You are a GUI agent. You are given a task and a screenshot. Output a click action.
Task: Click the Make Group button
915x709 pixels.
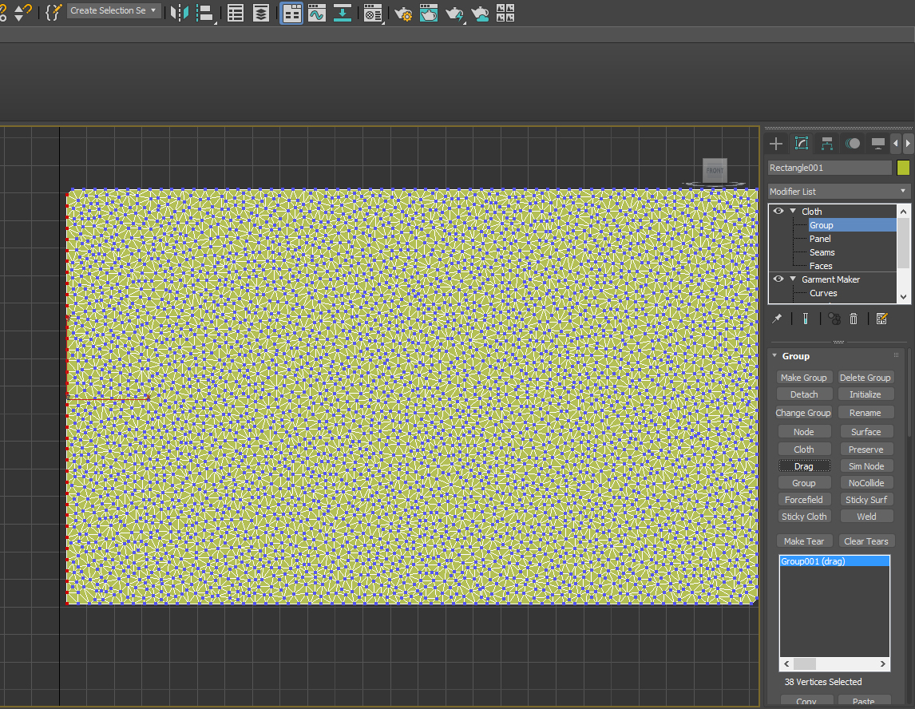coord(803,378)
